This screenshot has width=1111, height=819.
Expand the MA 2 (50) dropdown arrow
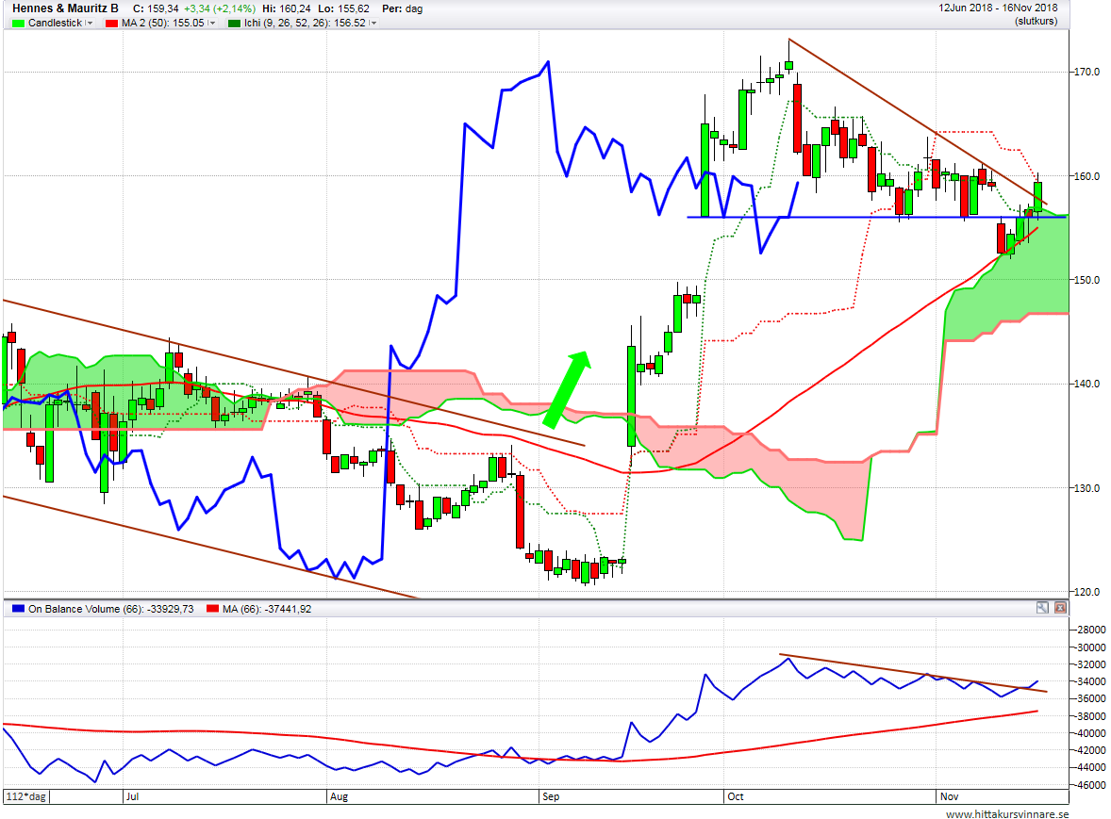(x=211, y=24)
